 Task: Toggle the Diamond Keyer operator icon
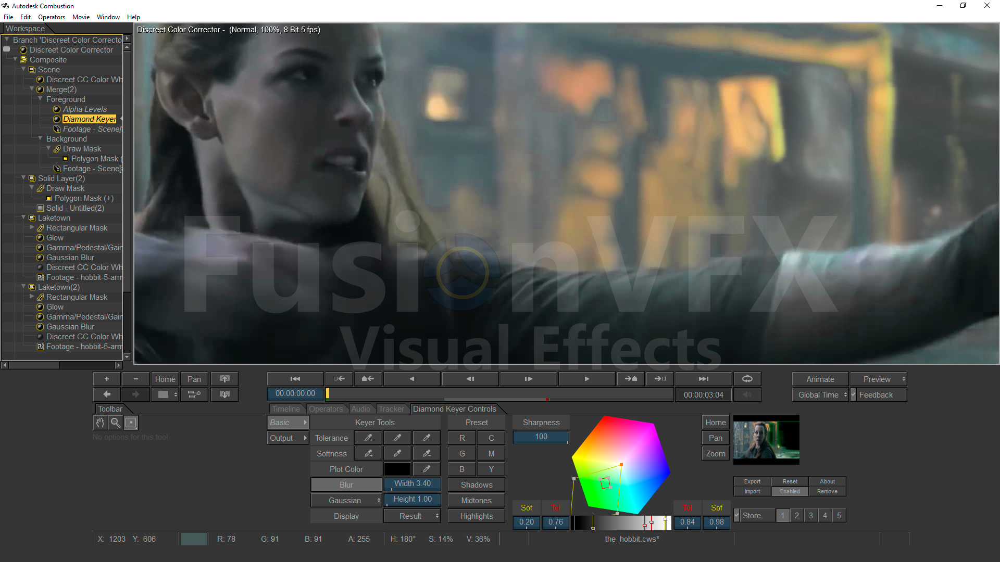click(x=57, y=119)
